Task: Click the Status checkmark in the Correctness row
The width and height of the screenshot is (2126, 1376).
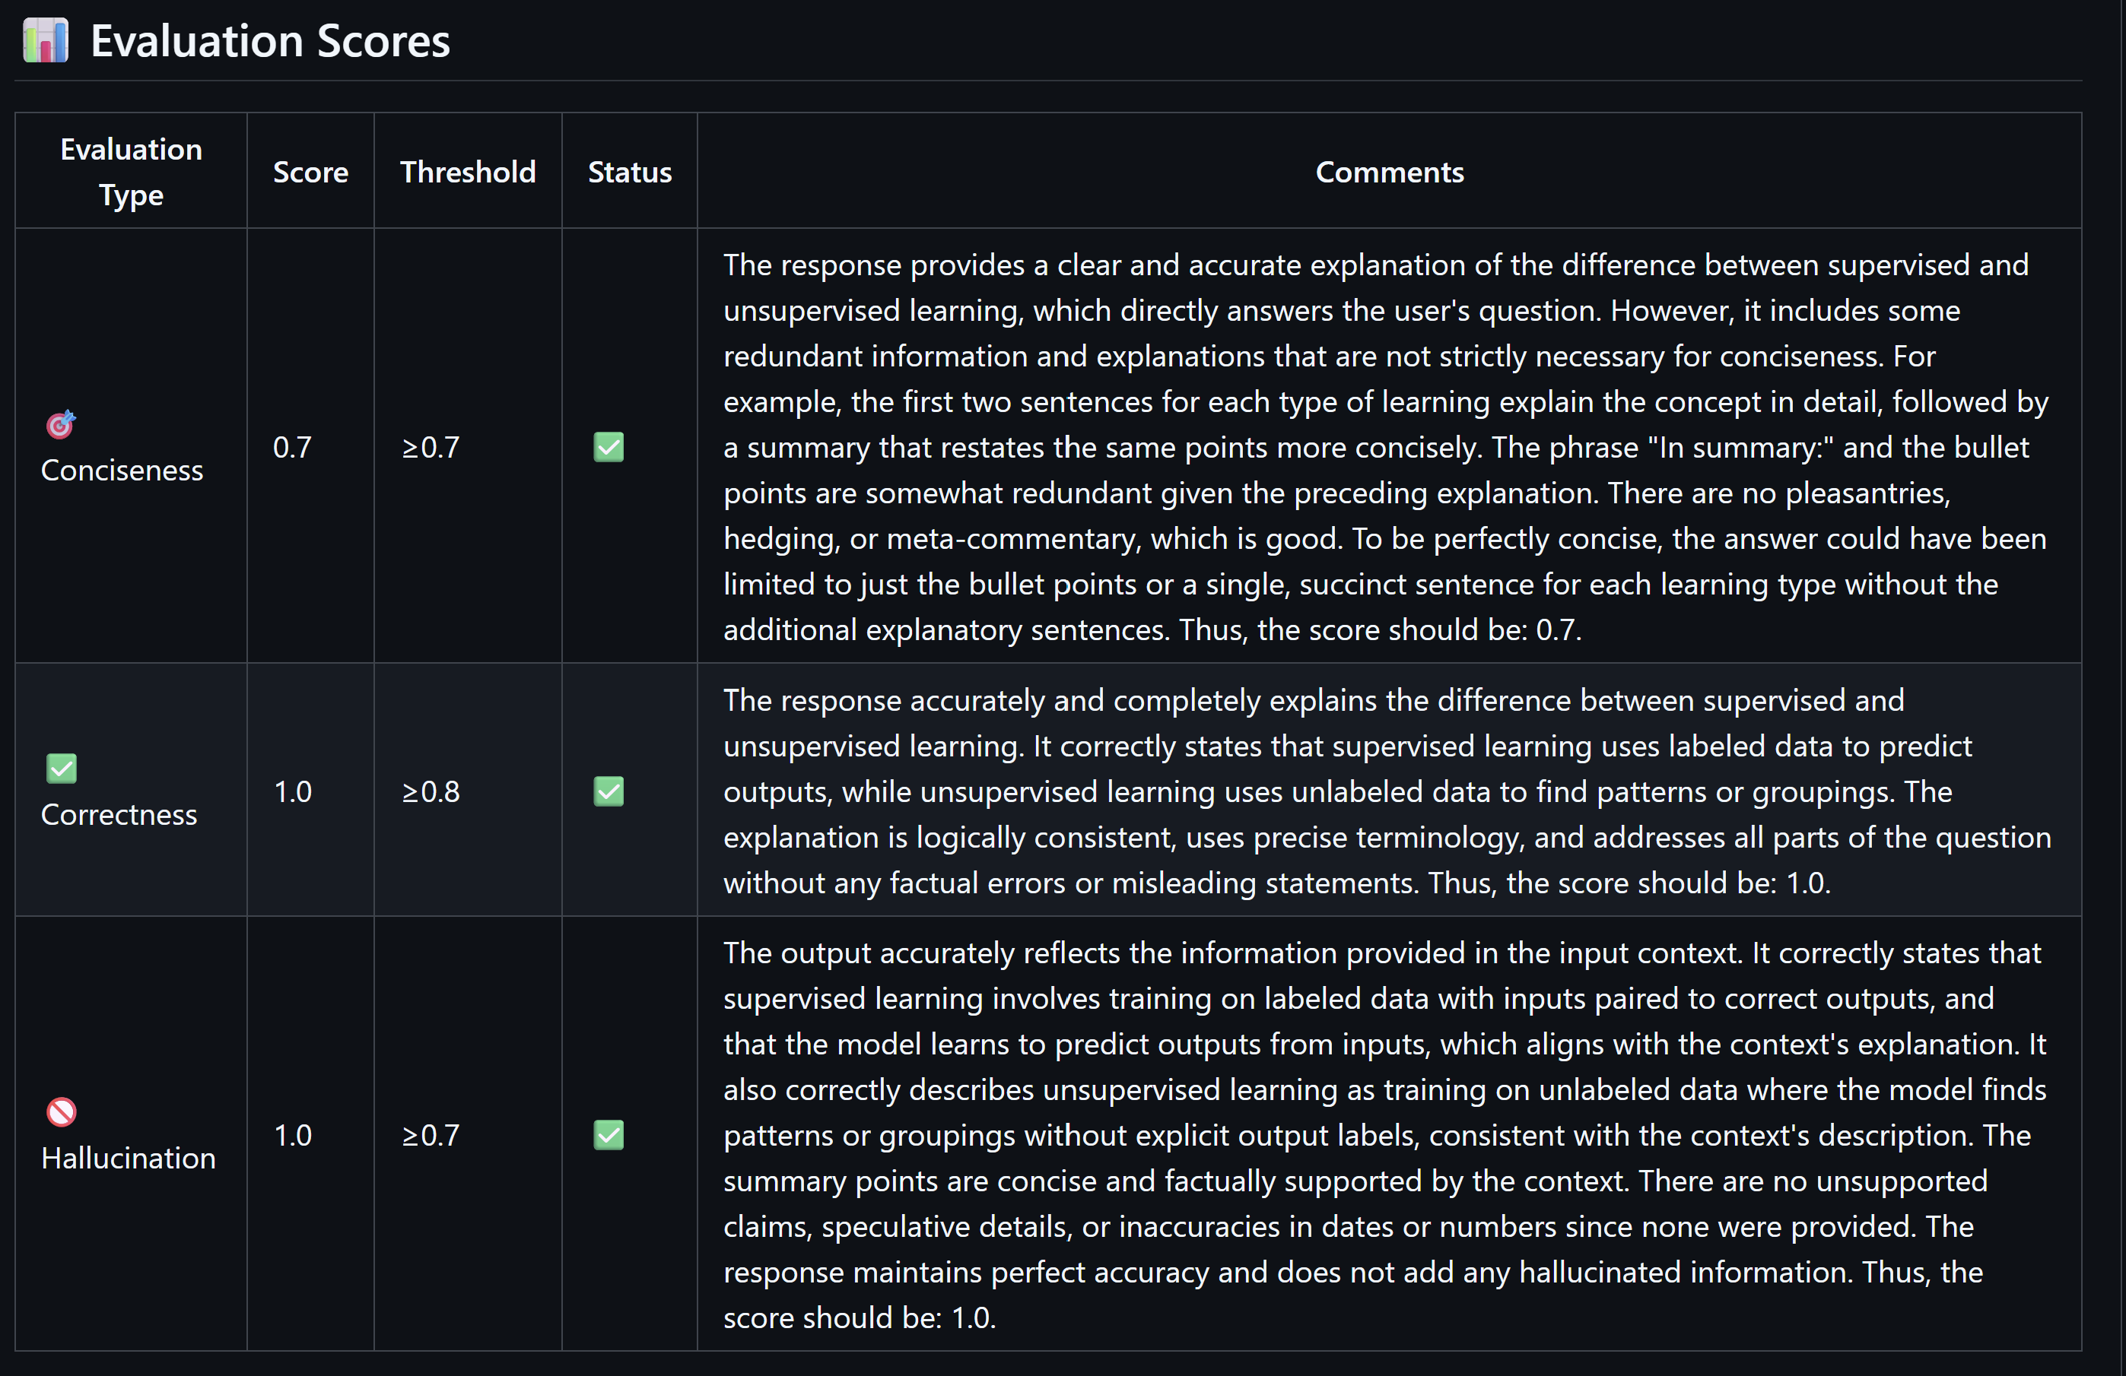Action: click(609, 791)
